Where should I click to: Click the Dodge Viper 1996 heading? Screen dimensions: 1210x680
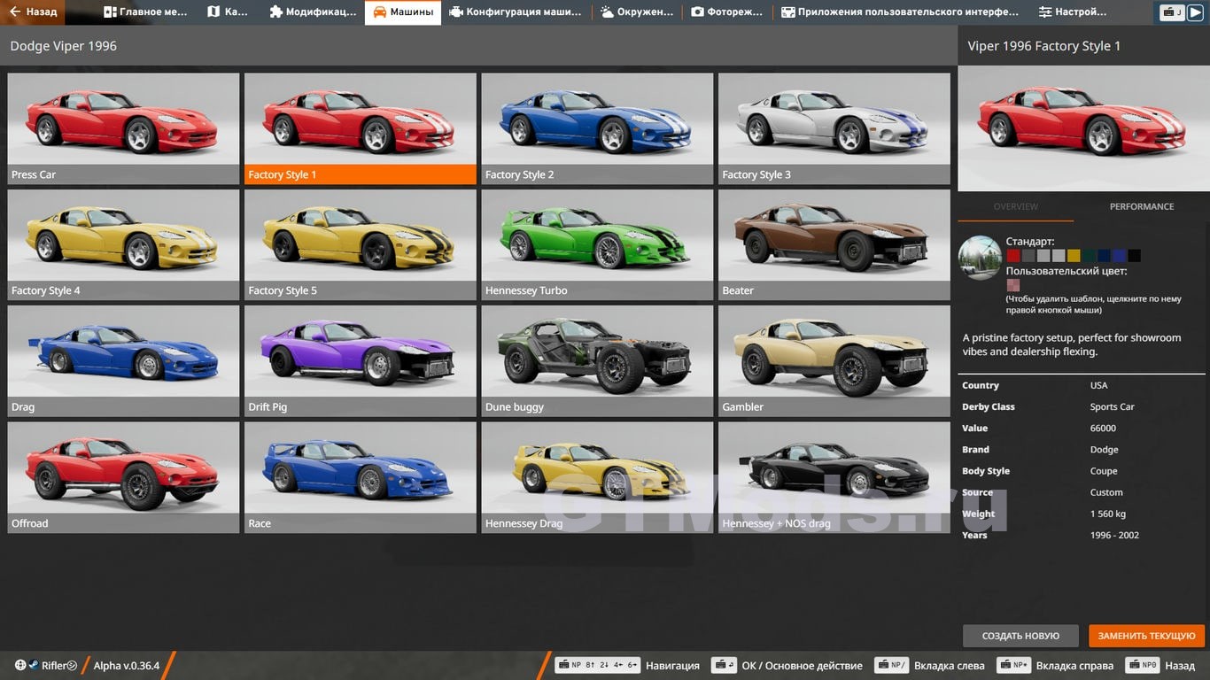(63, 45)
